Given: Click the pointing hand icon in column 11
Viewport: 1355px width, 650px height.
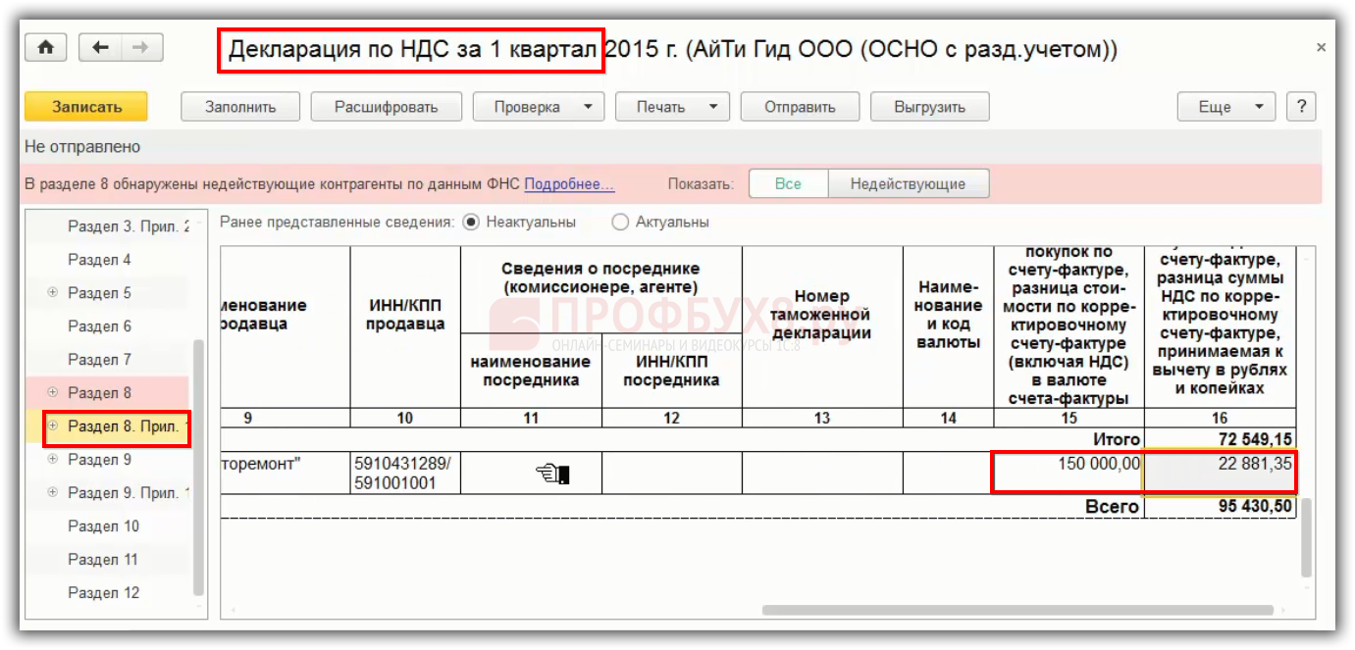Looking at the screenshot, I should tap(553, 475).
